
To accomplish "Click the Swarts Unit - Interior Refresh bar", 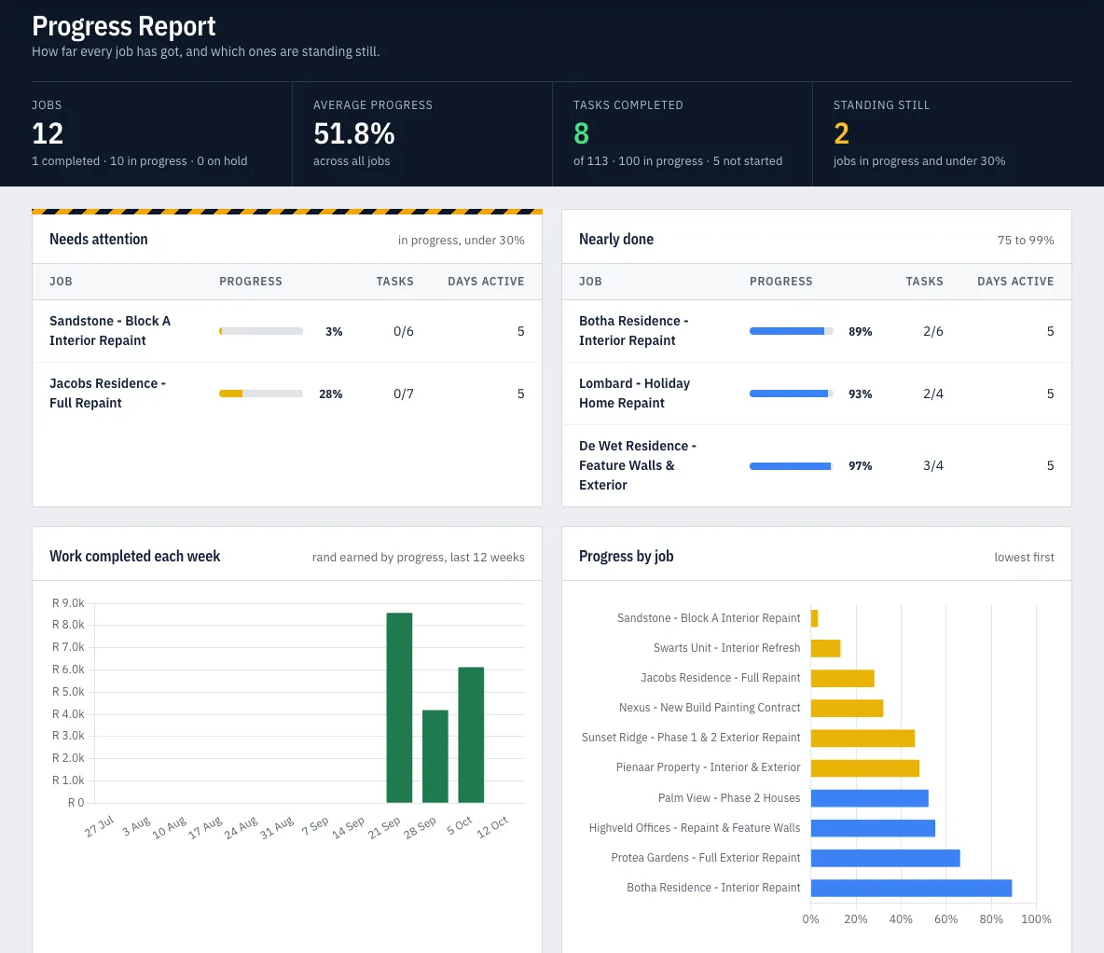I will coord(825,648).
